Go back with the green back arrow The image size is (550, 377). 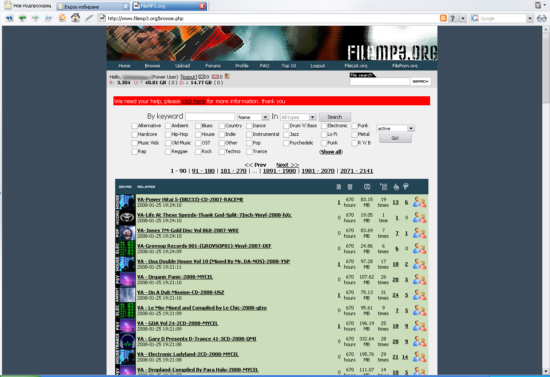22,18
